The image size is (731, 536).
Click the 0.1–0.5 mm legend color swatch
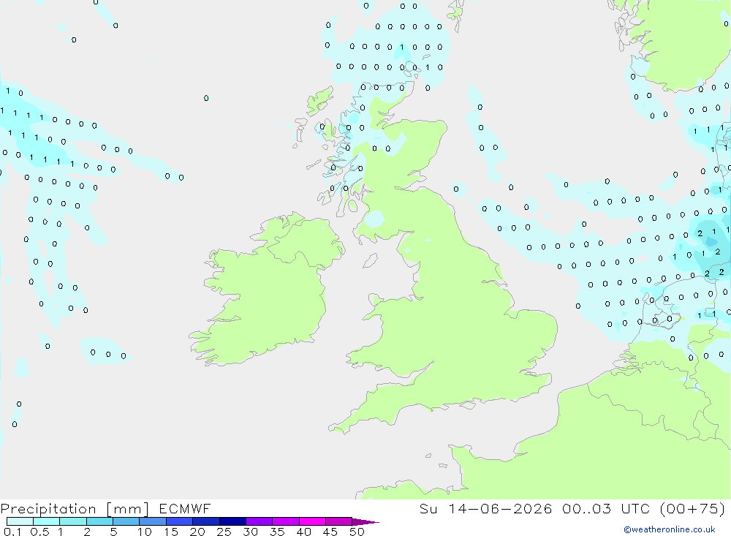pos(20,521)
